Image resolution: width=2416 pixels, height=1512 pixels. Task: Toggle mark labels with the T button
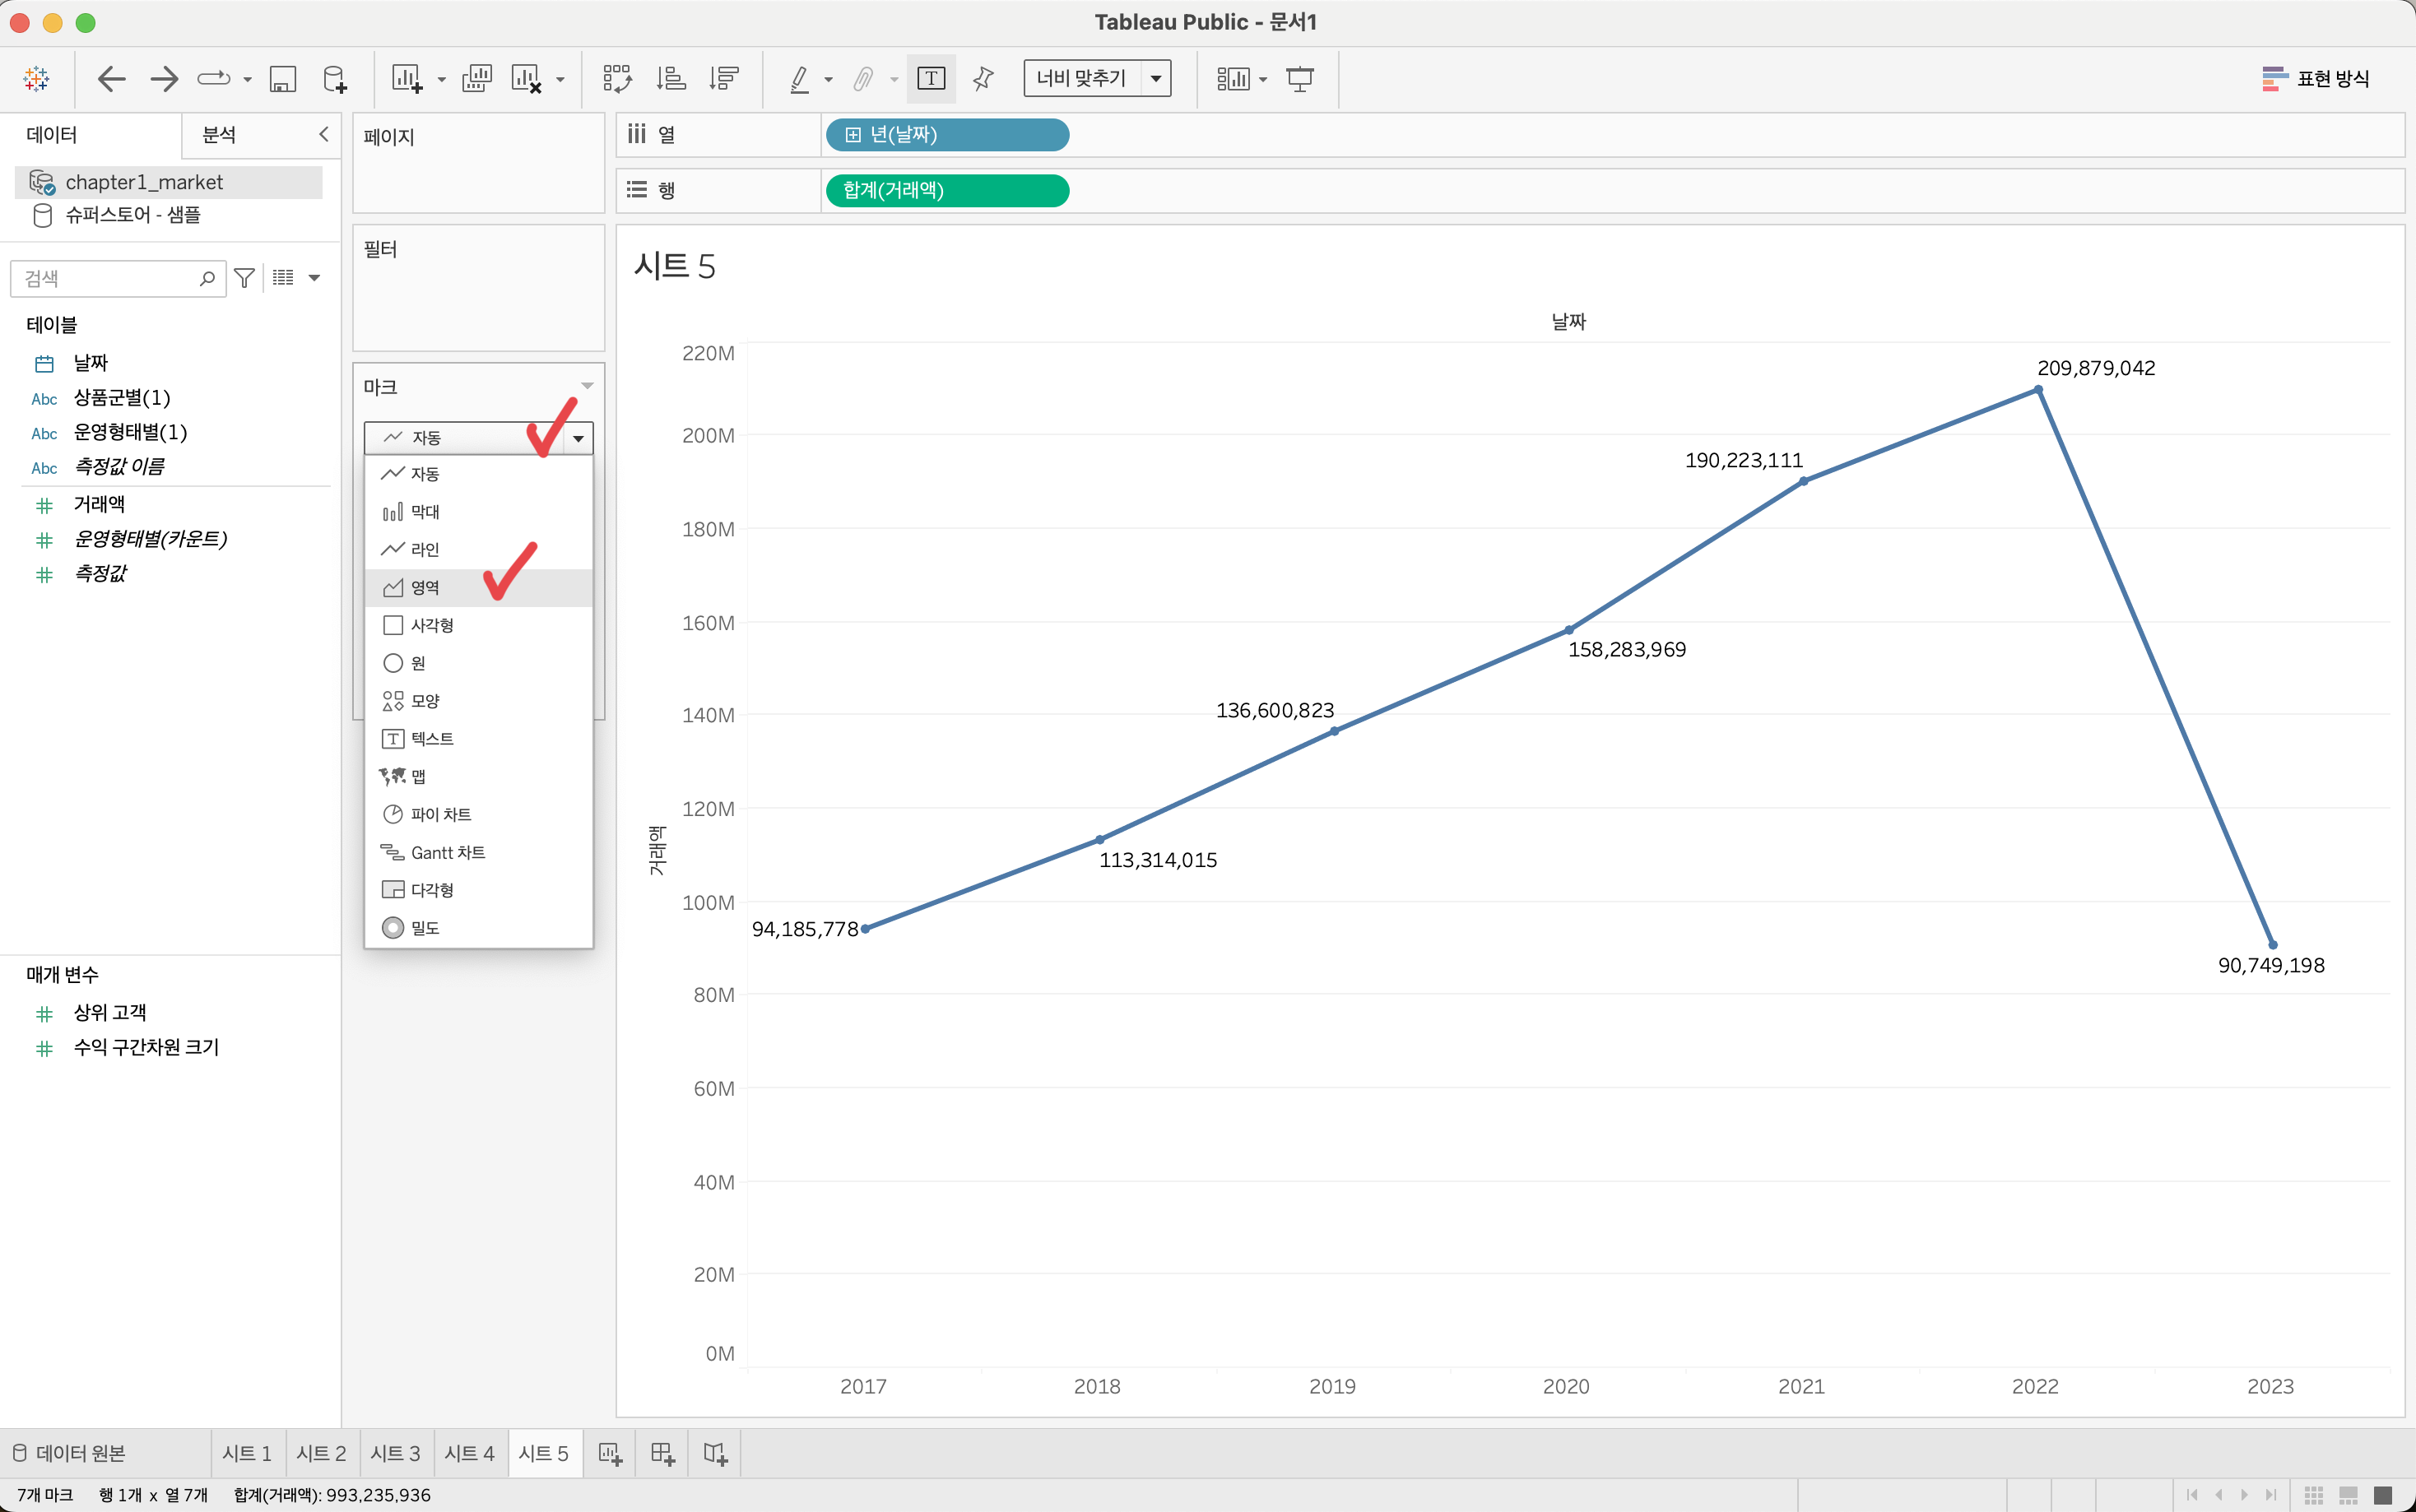coord(930,78)
